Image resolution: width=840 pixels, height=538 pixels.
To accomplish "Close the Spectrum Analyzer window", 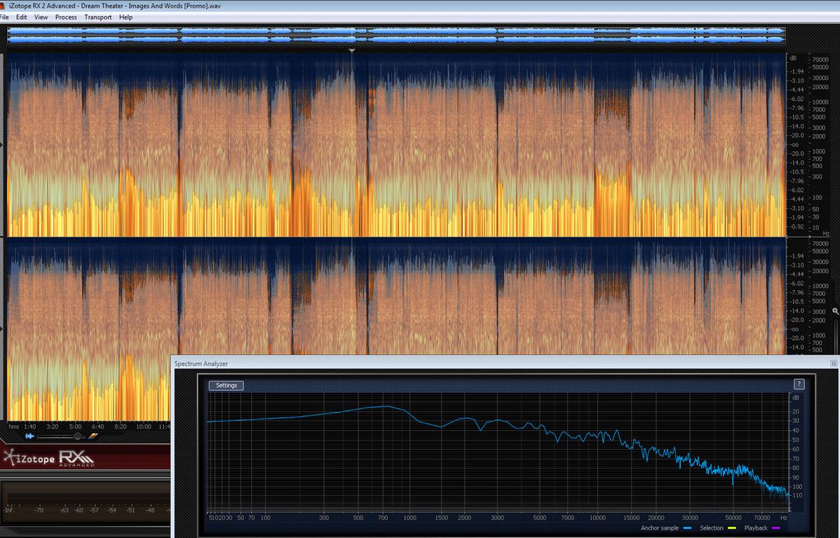I will tap(834, 364).
